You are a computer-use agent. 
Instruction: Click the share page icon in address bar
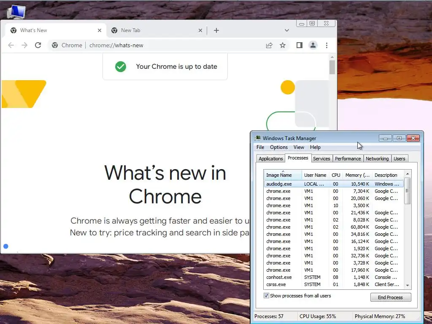pos(269,45)
